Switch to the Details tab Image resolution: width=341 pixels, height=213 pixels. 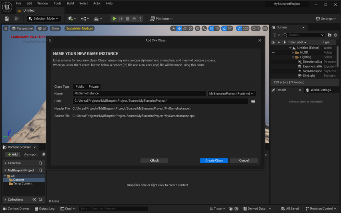click(281, 90)
